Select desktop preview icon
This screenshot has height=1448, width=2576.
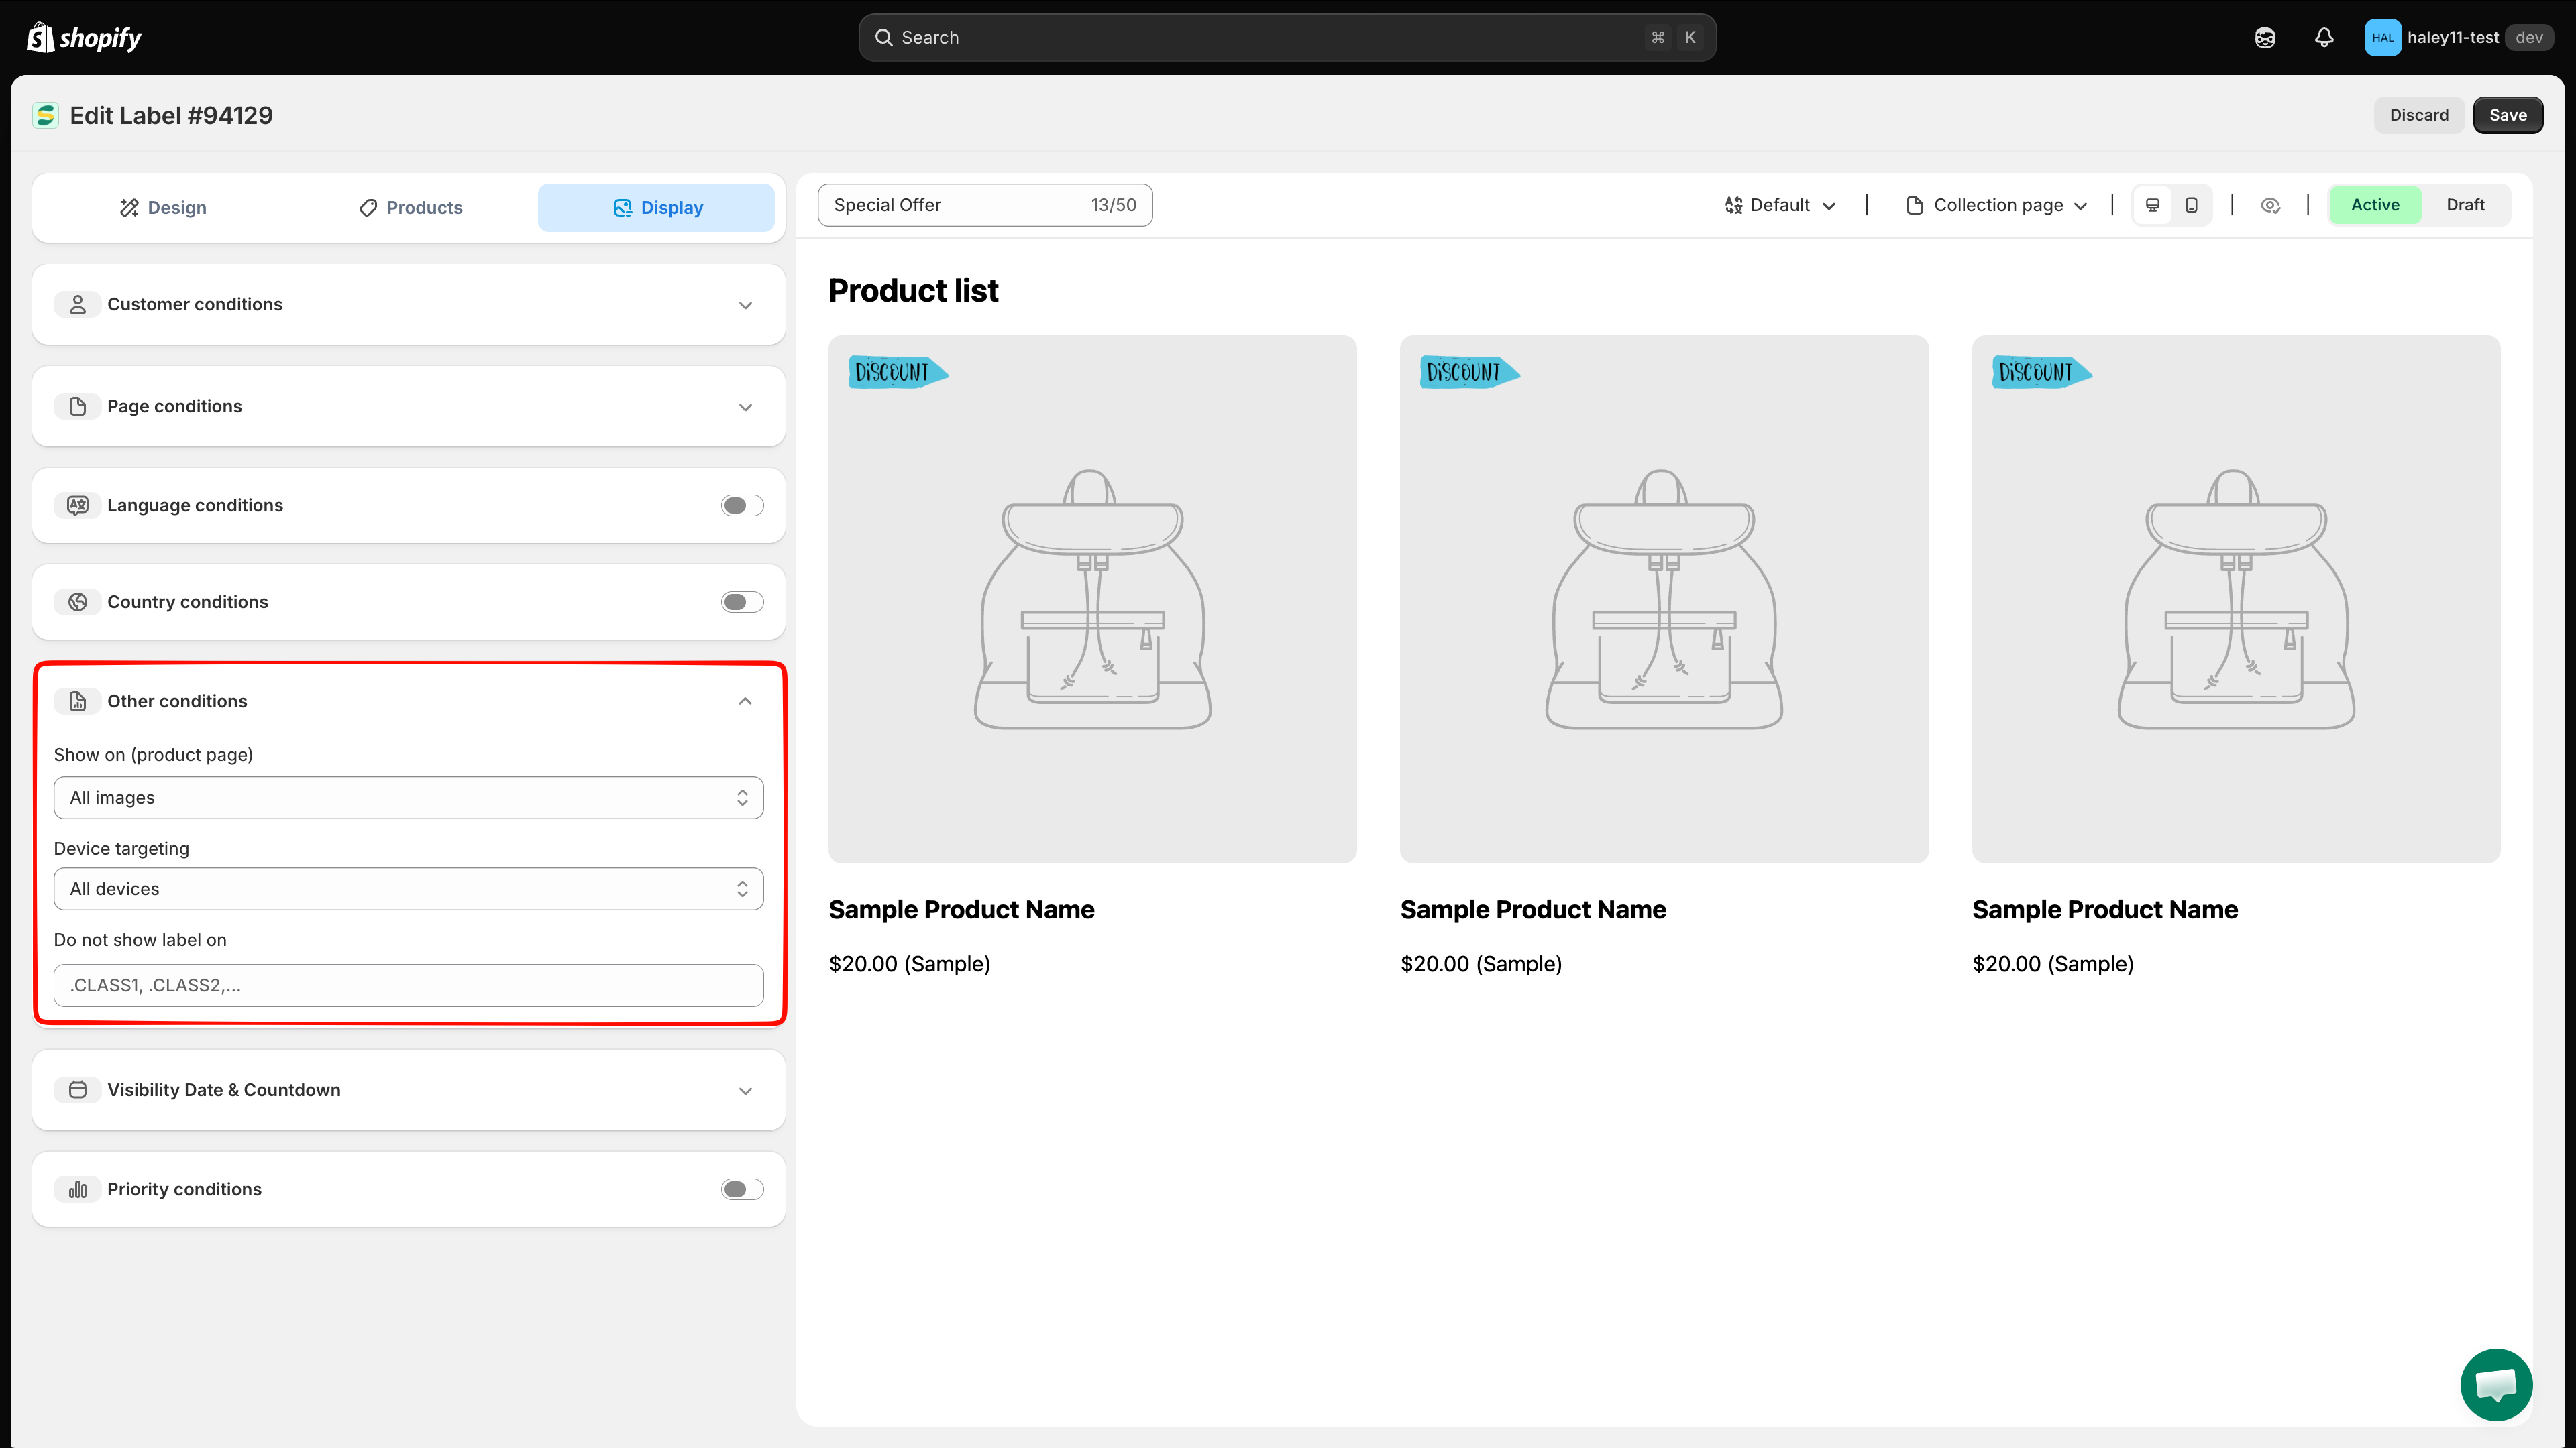pos(2153,205)
